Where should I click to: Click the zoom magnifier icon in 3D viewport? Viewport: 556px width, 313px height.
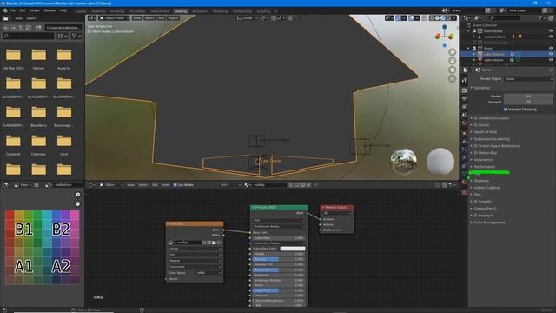click(x=452, y=52)
